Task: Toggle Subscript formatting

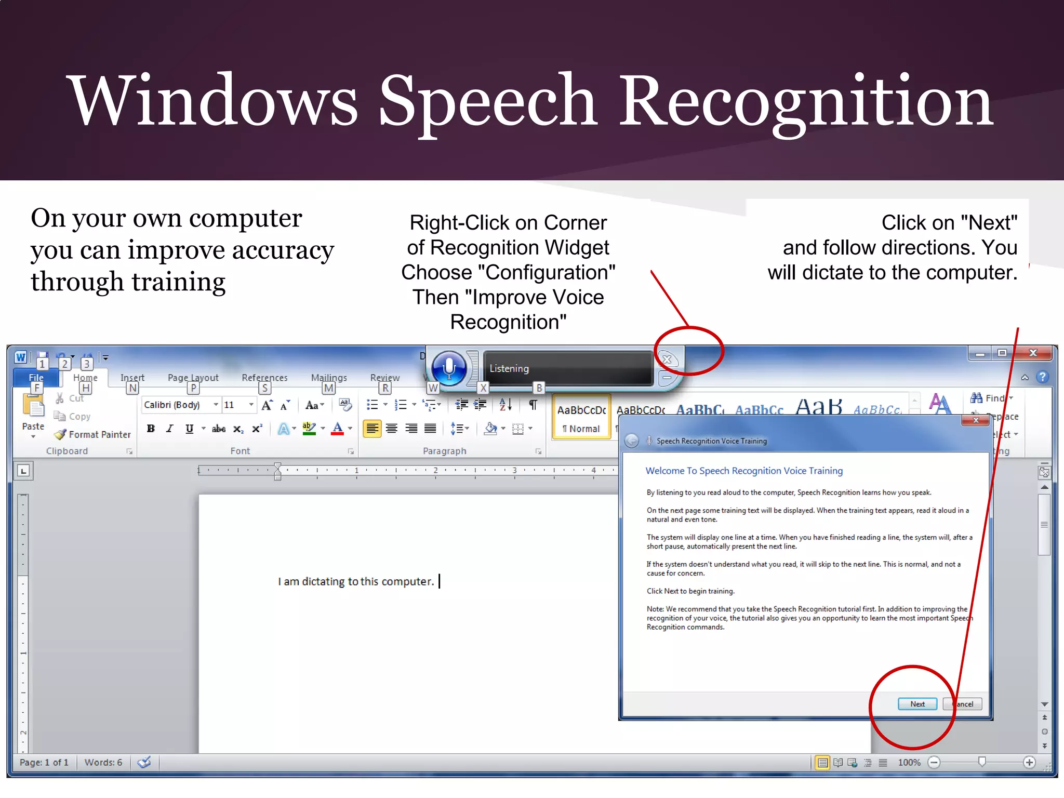Action: 238,429
